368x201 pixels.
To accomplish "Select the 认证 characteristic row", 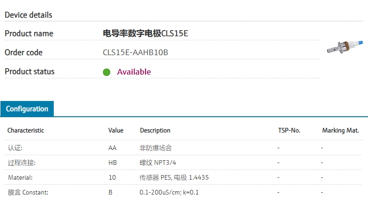I will tap(184, 148).
